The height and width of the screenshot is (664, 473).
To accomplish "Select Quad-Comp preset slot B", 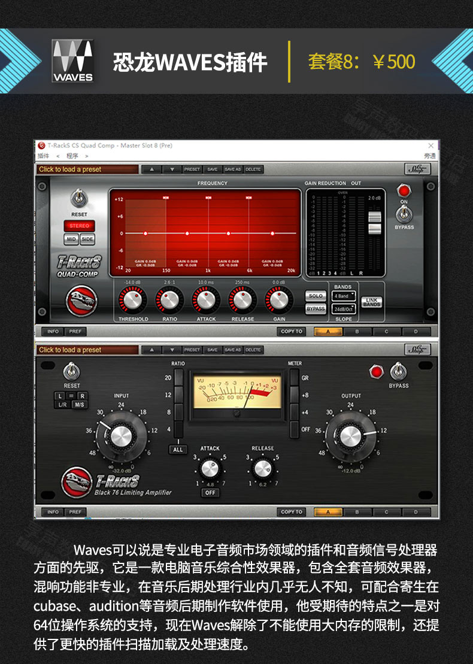I will tap(357, 332).
